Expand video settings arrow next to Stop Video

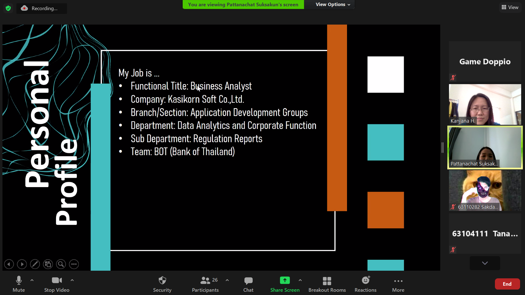72,280
